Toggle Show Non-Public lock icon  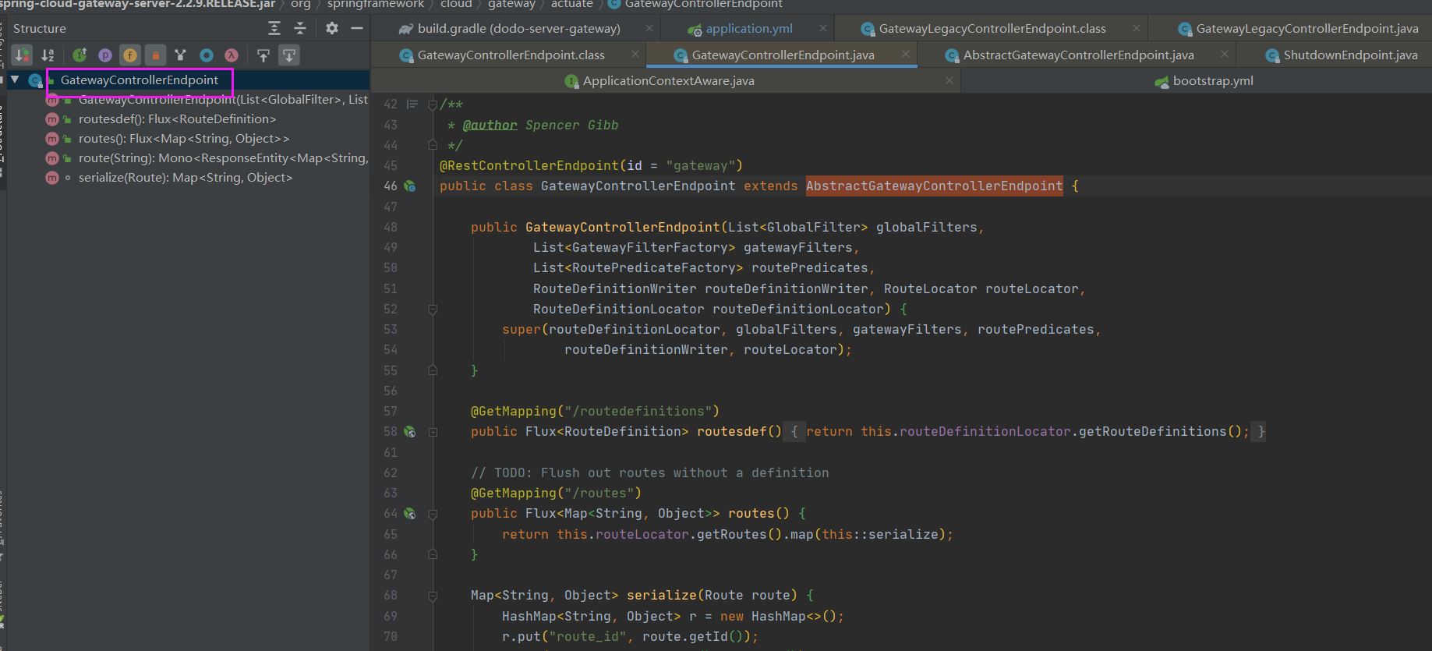coord(155,55)
